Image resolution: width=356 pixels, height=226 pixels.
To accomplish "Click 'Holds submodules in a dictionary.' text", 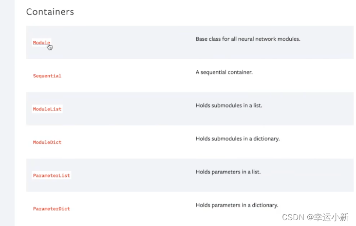I will pos(237,139).
